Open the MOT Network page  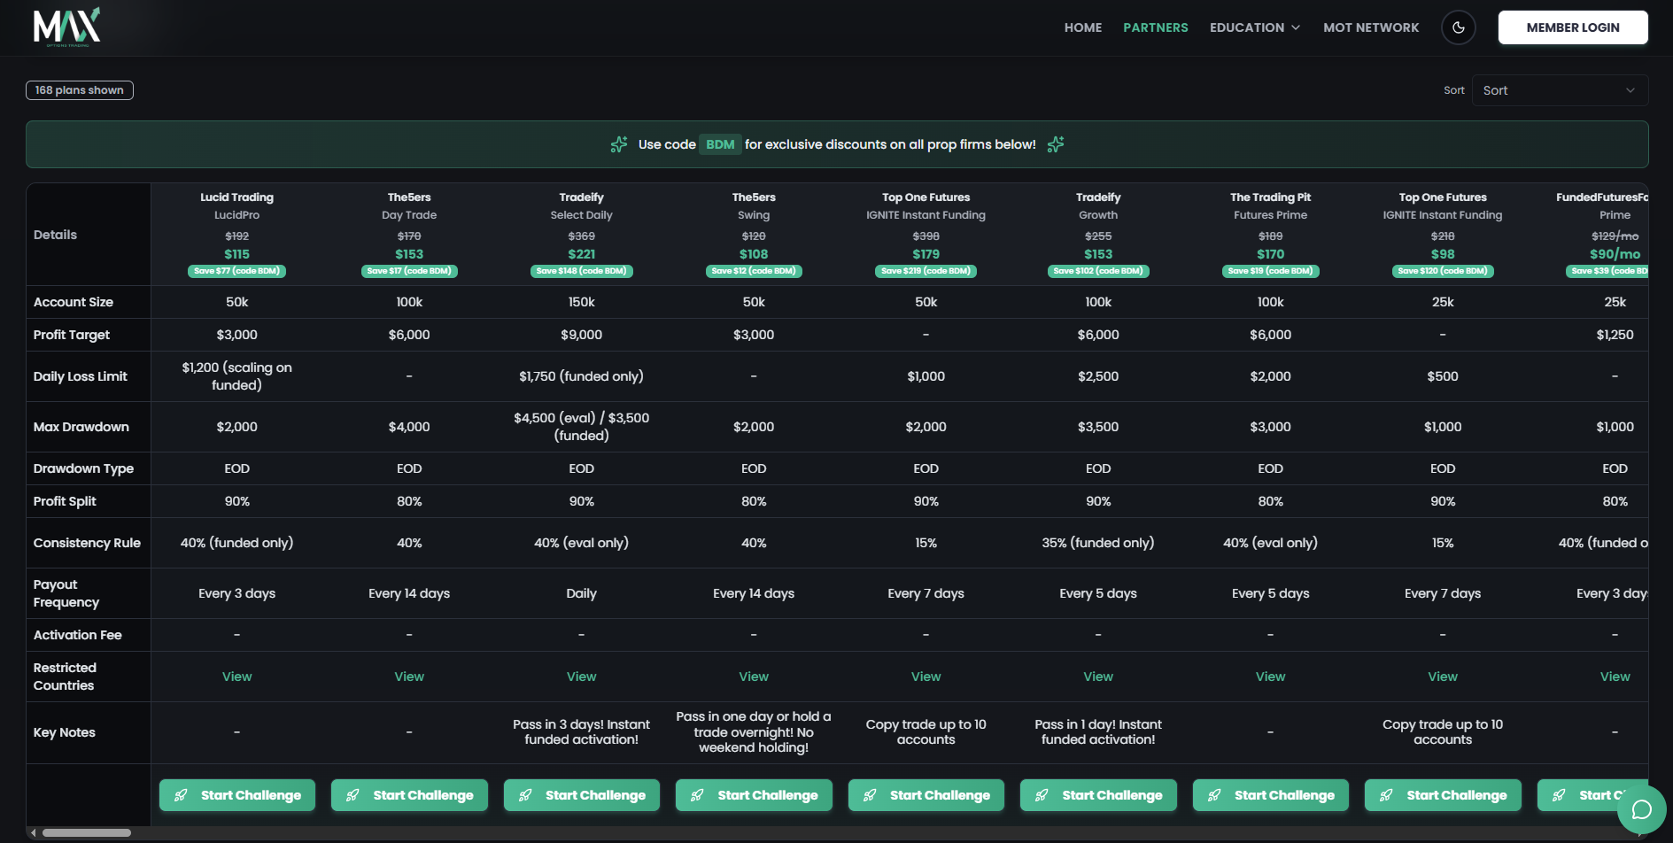click(x=1371, y=27)
